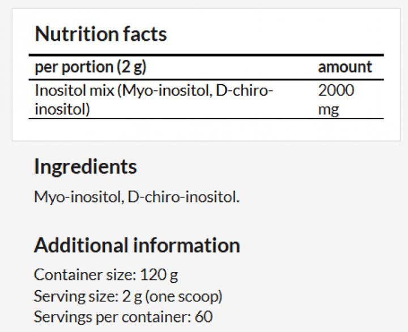The width and height of the screenshot is (408, 332).
Task: Select the "Container size: 120 g" line
Action: click(x=105, y=275)
